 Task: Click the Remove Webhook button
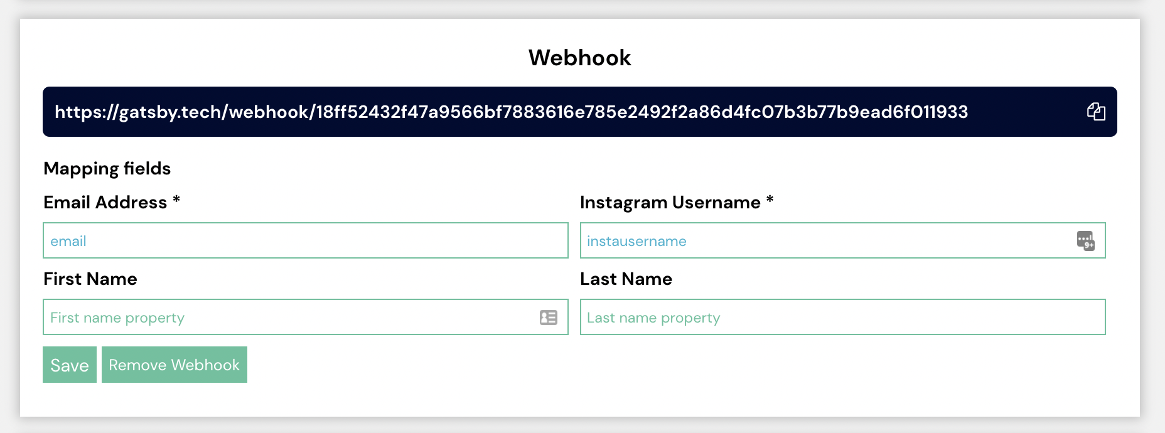tap(174, 365)
